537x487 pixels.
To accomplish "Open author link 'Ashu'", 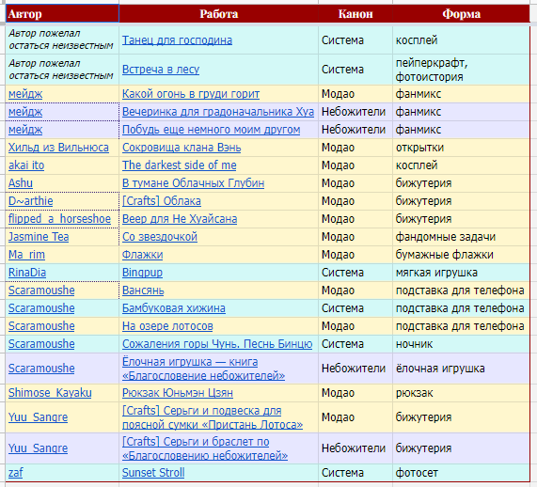I will (20, 183).
